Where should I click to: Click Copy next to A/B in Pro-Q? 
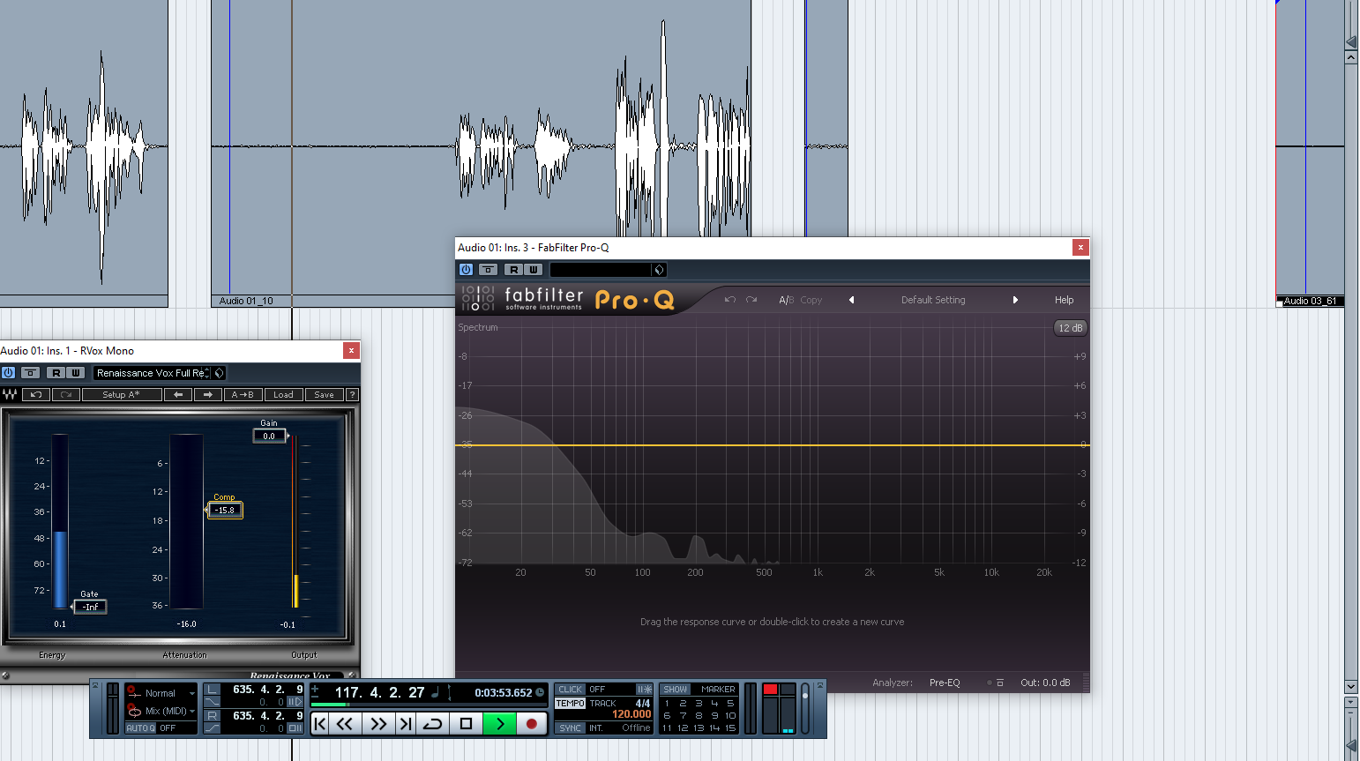811,300
